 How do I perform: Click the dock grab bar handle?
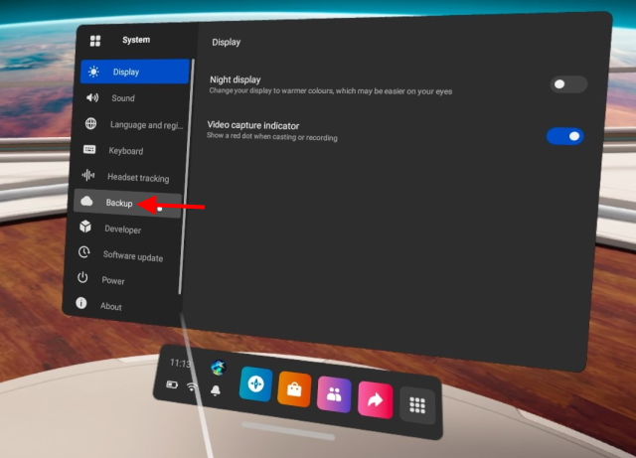click(288, 430)
